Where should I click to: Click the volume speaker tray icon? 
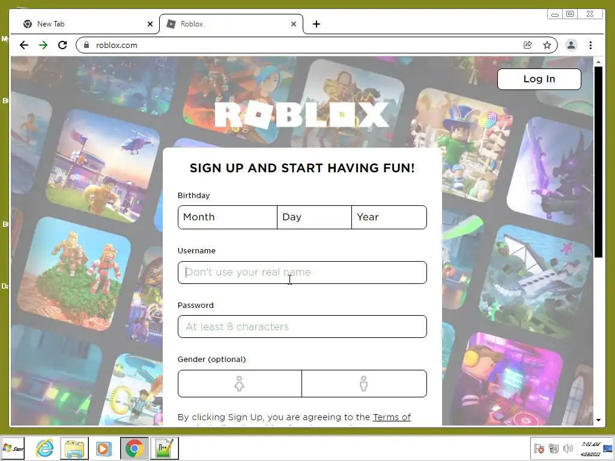(x=568, y=448)
